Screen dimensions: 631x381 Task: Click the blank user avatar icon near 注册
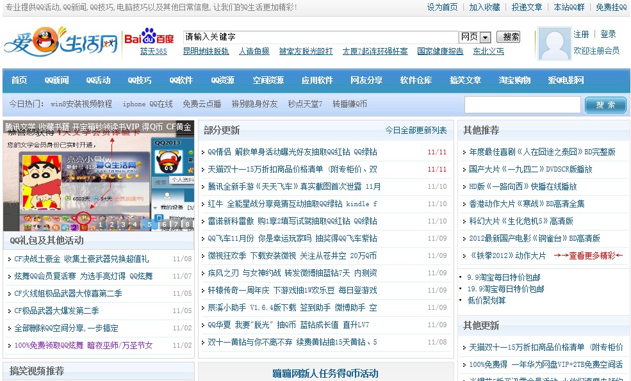553,44
